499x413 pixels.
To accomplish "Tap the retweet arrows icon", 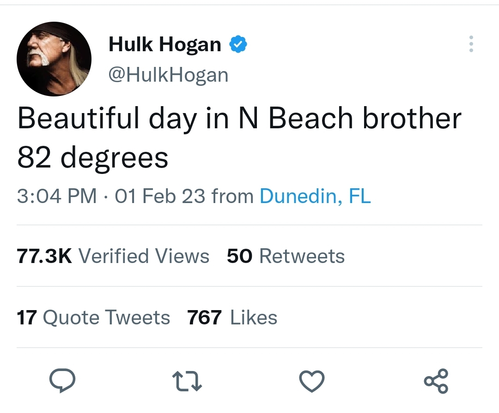I will (187, 381).
